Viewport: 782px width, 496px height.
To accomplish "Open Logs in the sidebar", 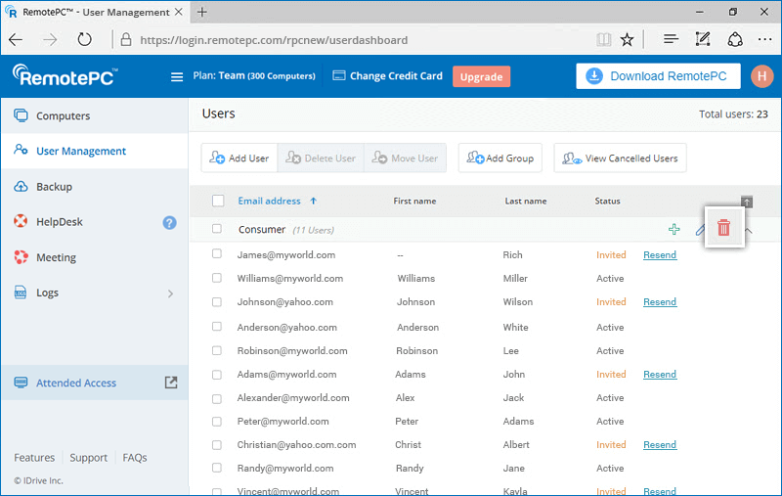I will [95, 293].
